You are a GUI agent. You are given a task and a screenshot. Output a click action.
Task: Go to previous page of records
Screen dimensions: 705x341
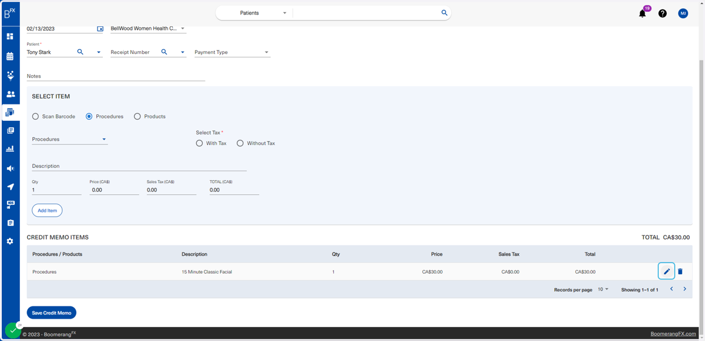[x=672, y=289]
